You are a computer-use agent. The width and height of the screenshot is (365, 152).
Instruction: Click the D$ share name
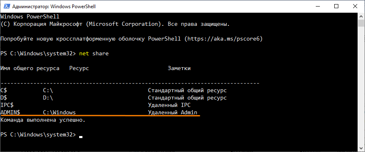tap(4, 98)
